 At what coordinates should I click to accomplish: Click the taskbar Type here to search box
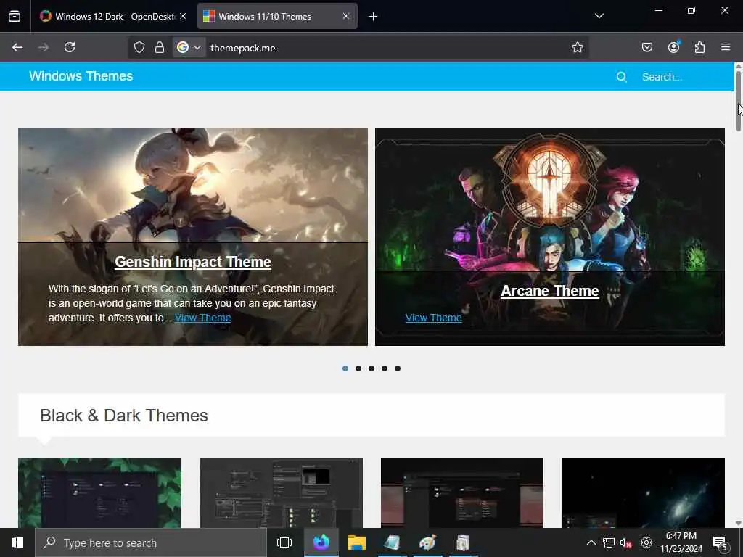(x=151, y=542)
